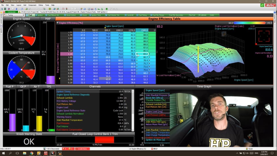Click the 60.0 to 140.0 color scale bar
The image size is (277, 156).
tap(249, 23)
